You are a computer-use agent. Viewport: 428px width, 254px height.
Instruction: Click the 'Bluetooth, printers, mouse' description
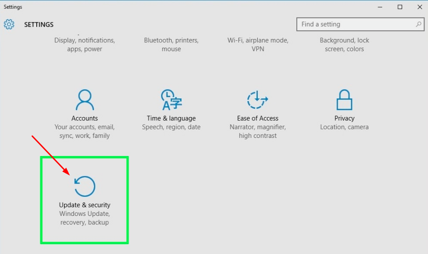(171, 44)
